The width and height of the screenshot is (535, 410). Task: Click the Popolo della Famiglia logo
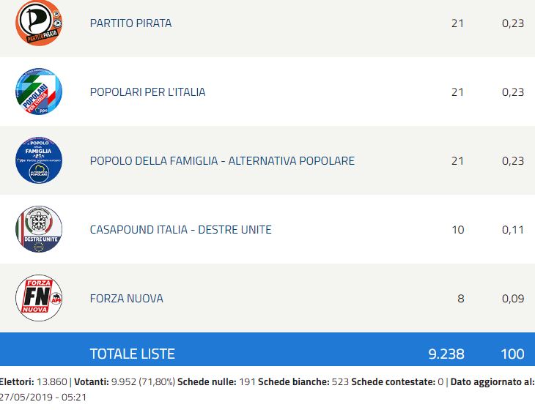coord(39,160)
